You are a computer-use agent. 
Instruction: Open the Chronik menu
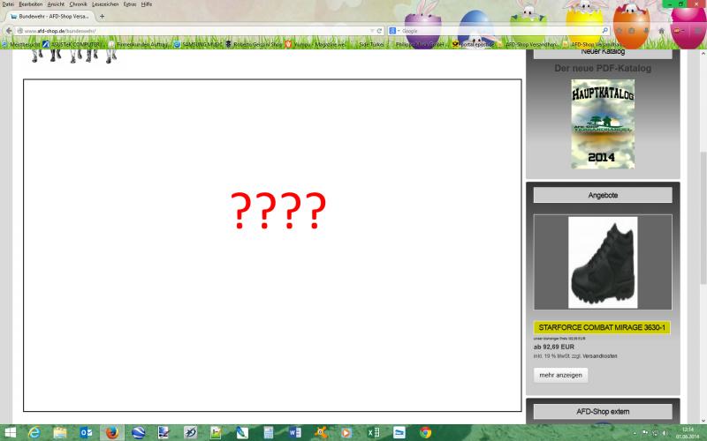point(78,4)
